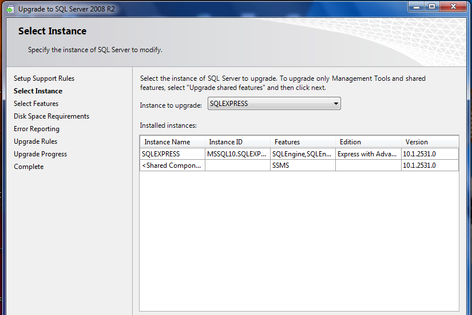
Task: Go to Disk Space Requirements step
Action: pos(51,116)
